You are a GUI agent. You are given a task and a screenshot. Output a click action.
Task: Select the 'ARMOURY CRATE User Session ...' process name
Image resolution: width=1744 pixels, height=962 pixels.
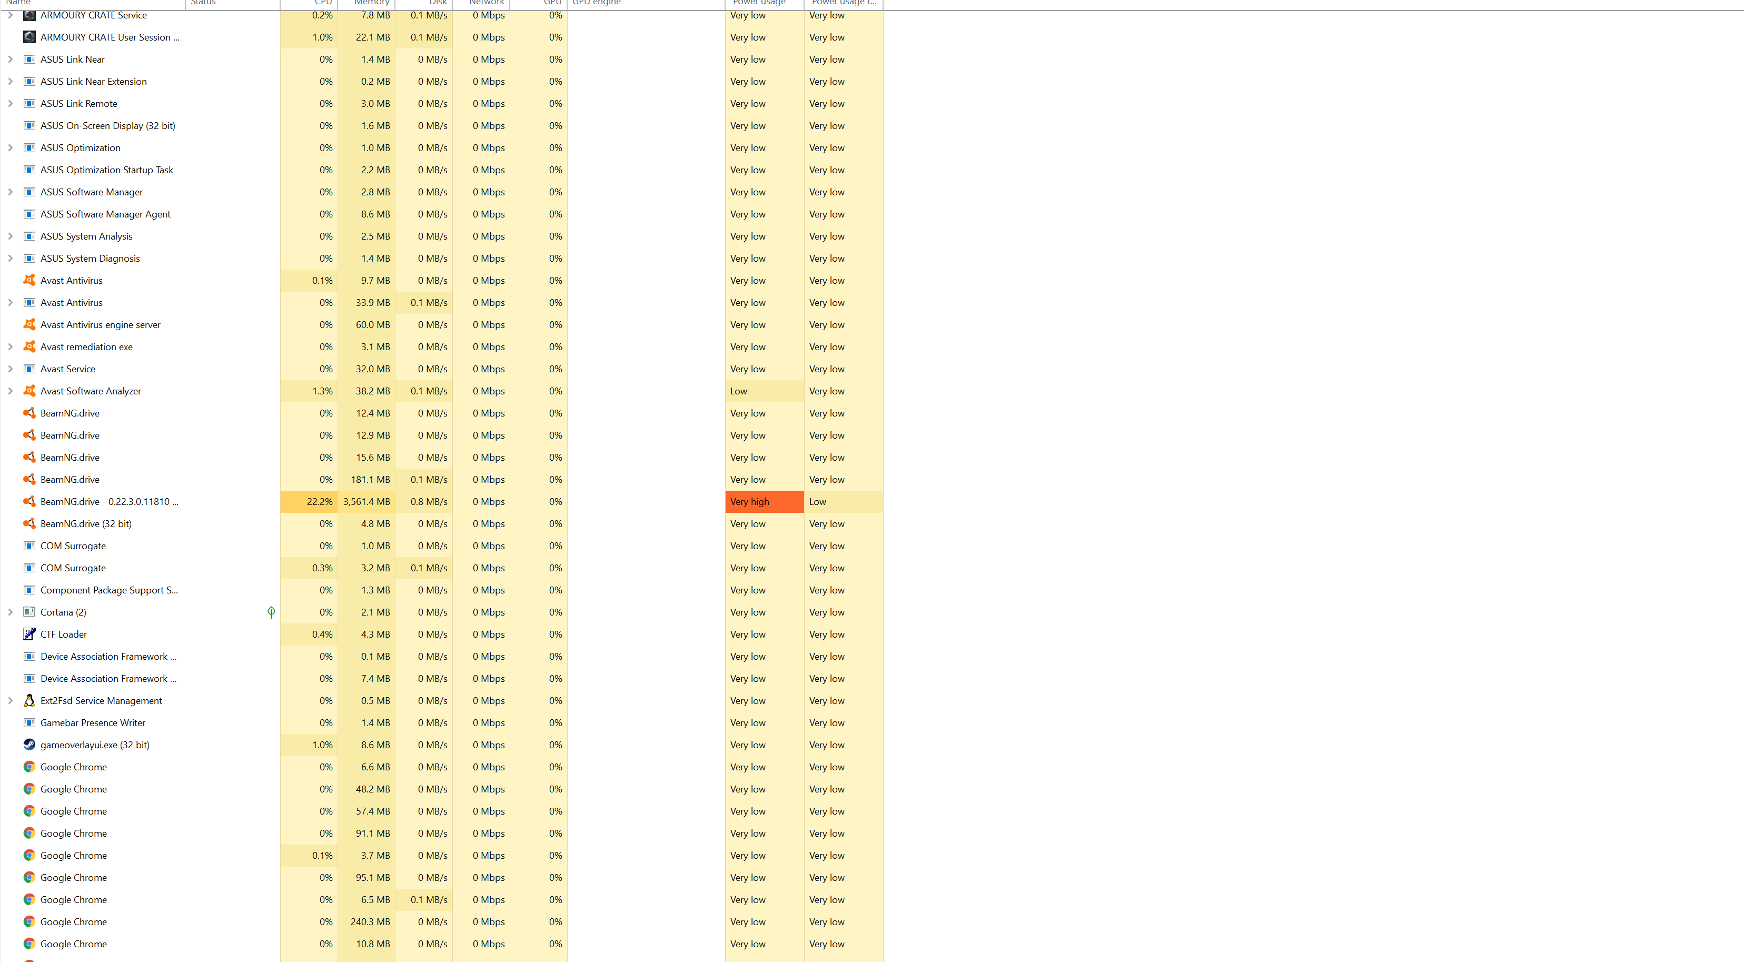pos(110,37)
